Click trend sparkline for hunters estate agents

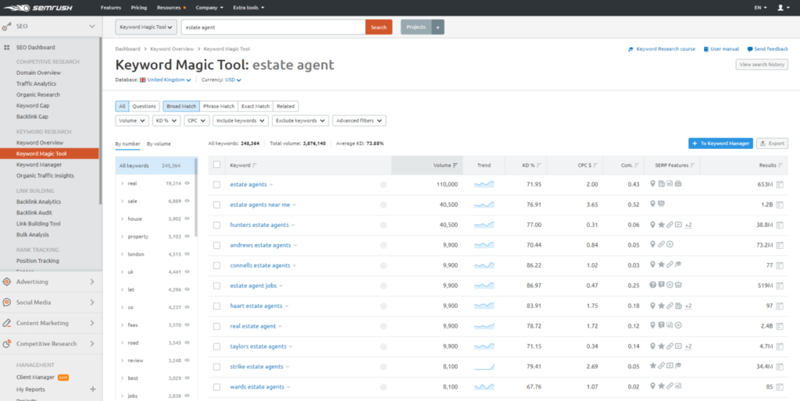tap(484, 225)
